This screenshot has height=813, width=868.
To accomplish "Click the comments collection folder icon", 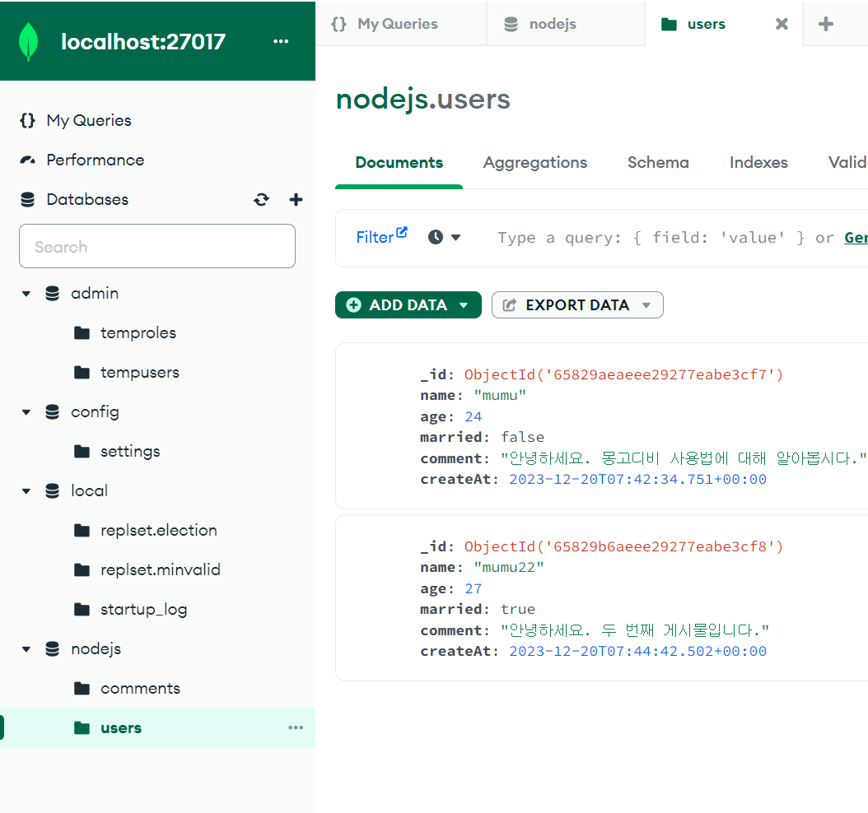I will point(82,689).
